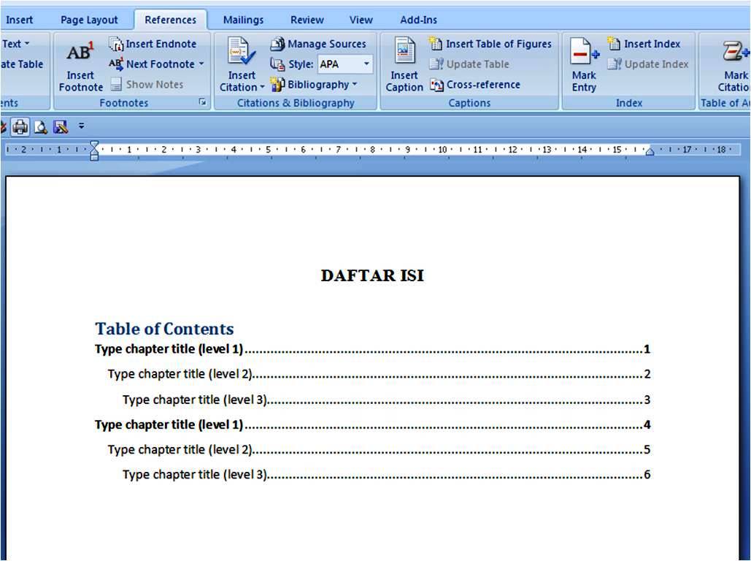Image resolution: width=751 pixels, height=561 pixels.
Task: Open the Add-Ins tab
Action: pyautogui.click(x=419, y=20)
